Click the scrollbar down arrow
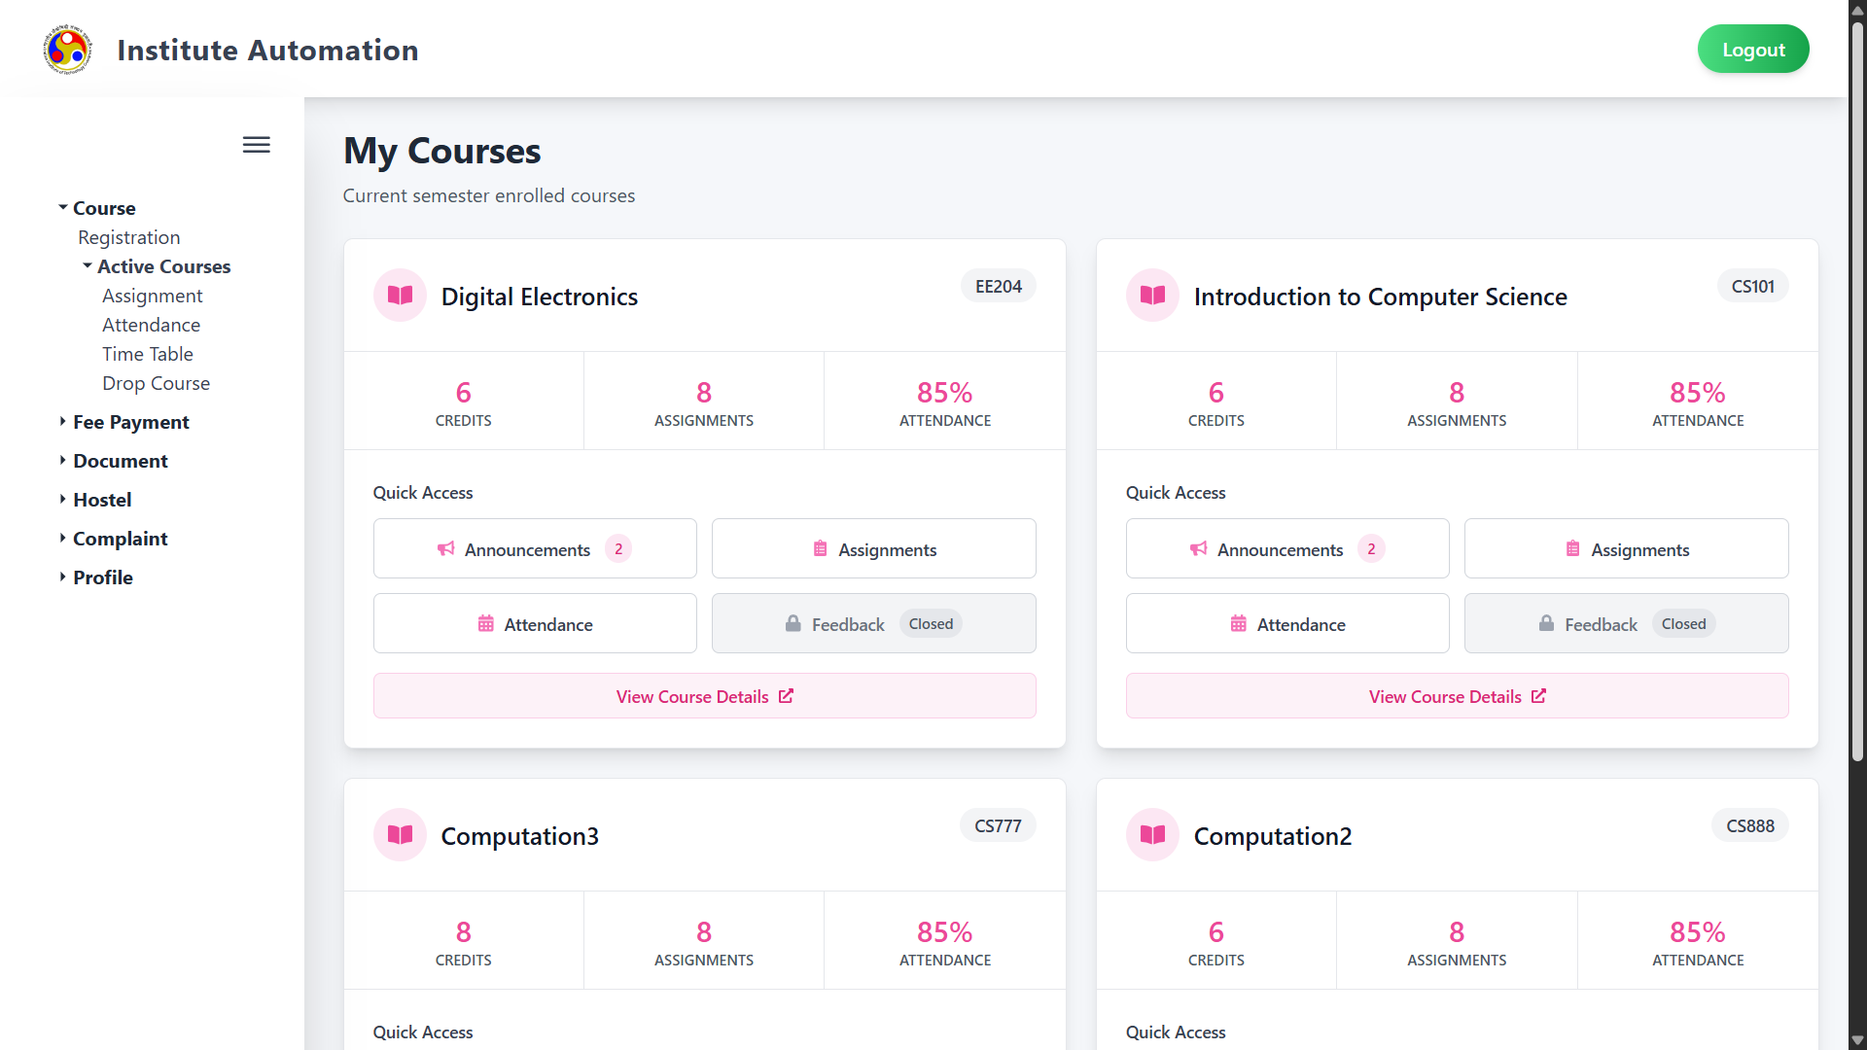This screenshot has width=1867, height=1050. (1857, 1040)
